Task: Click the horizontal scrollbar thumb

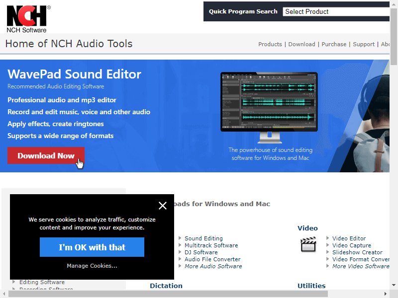Action: click(x=168, y=294)
